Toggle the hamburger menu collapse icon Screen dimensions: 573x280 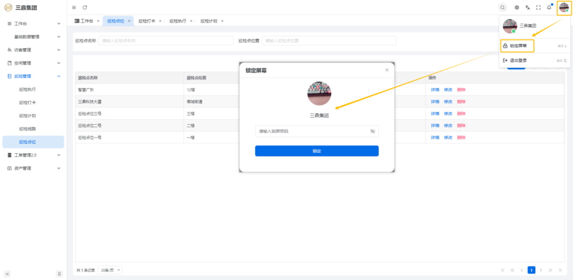[74, 7]
